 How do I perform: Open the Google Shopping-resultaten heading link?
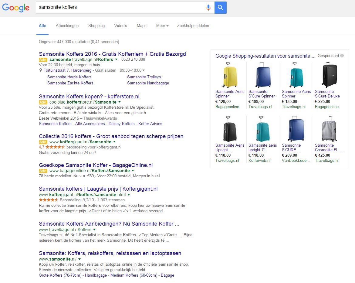click(x=265, y=56)
